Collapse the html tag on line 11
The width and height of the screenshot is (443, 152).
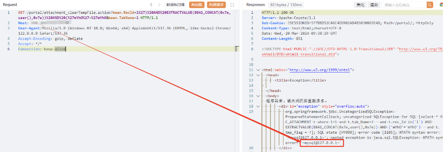tap(258, 70)
